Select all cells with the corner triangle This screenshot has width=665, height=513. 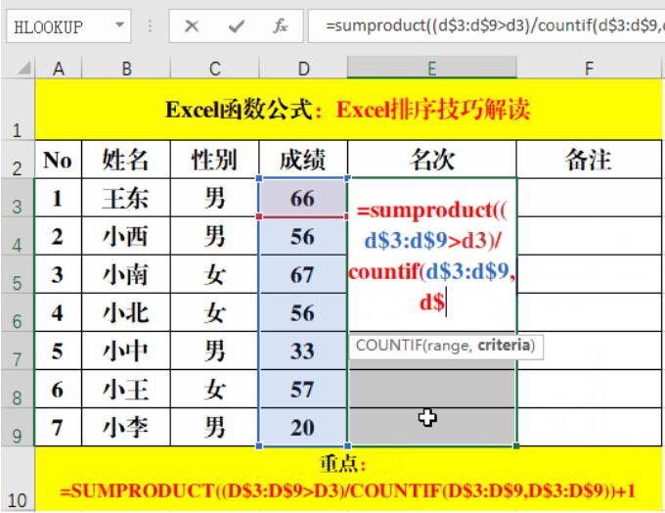coord(24,68)
